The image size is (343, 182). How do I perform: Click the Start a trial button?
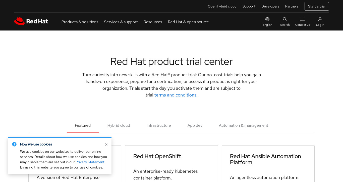[x=317, y=6]
